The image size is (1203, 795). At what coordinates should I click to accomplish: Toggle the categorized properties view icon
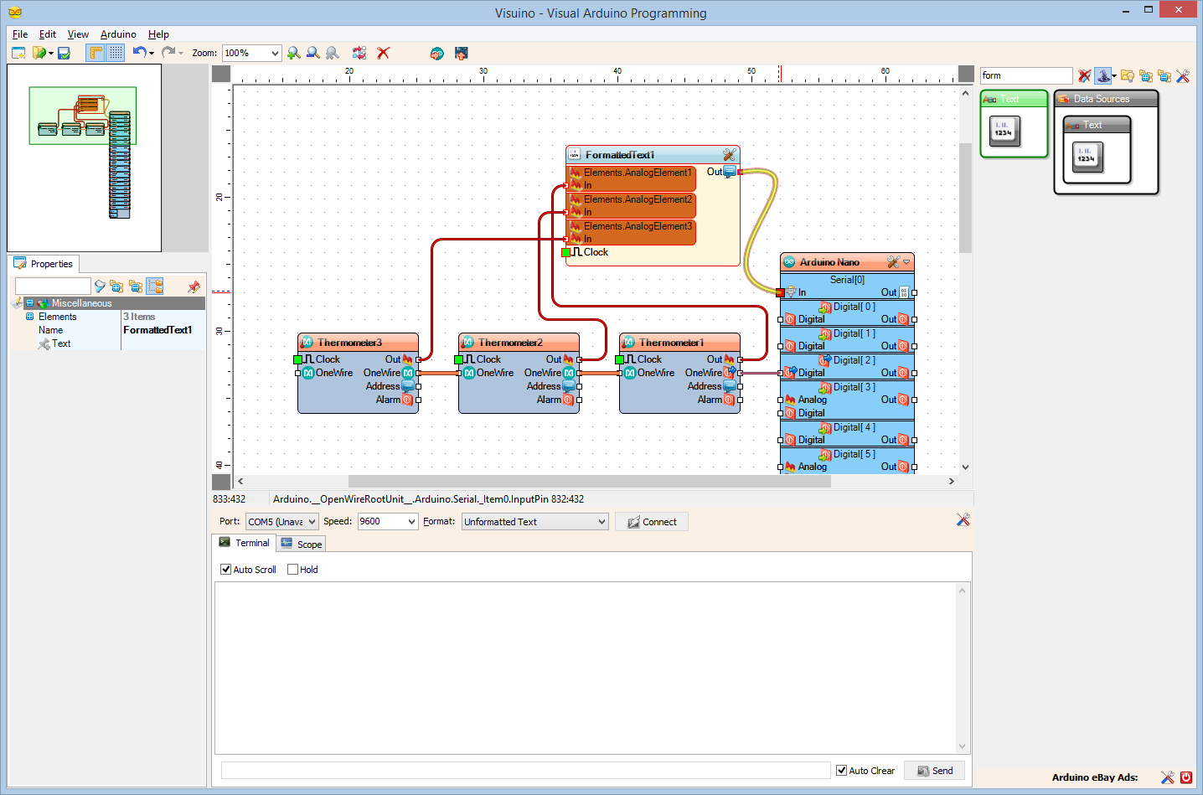coord(155,287)
